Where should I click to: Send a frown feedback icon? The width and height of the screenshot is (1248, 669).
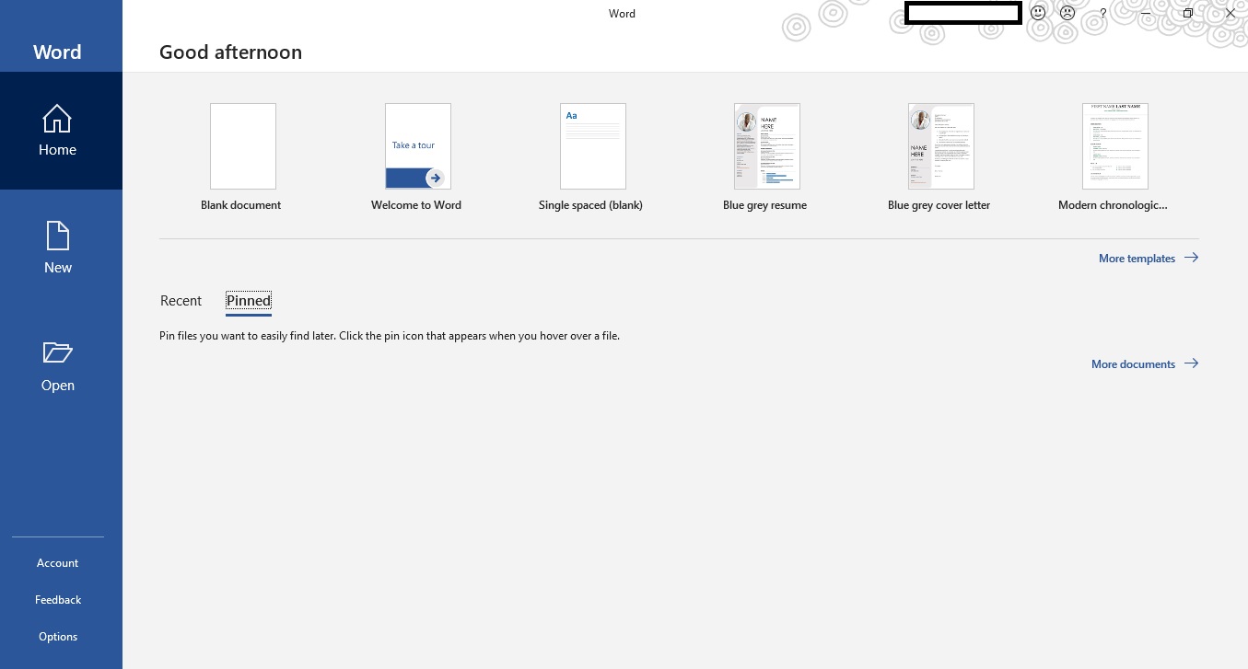click(x=1067, y=13)
